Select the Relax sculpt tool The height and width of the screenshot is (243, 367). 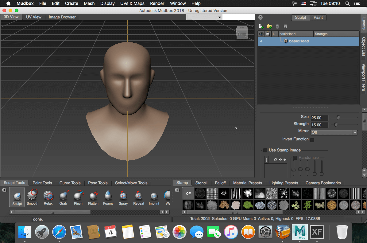tap(48, 197)
